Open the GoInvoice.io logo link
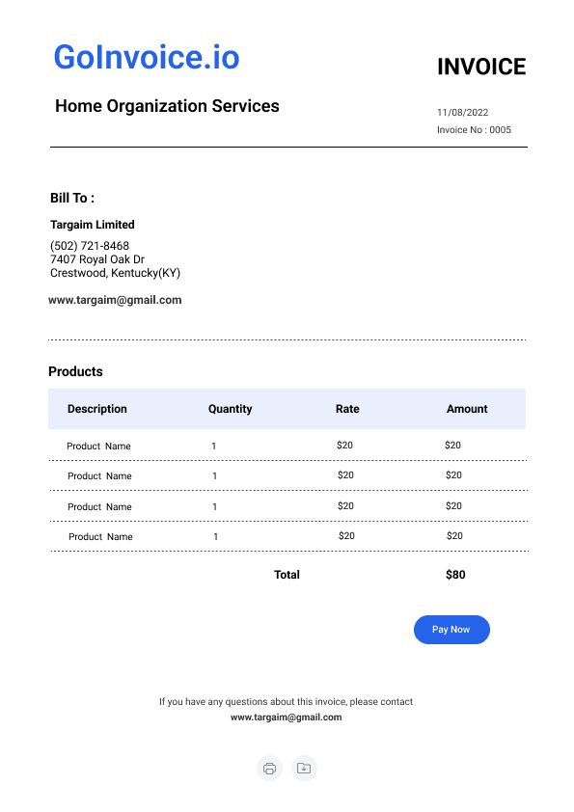This screenshot has height=812, width=574. (147, 57)
